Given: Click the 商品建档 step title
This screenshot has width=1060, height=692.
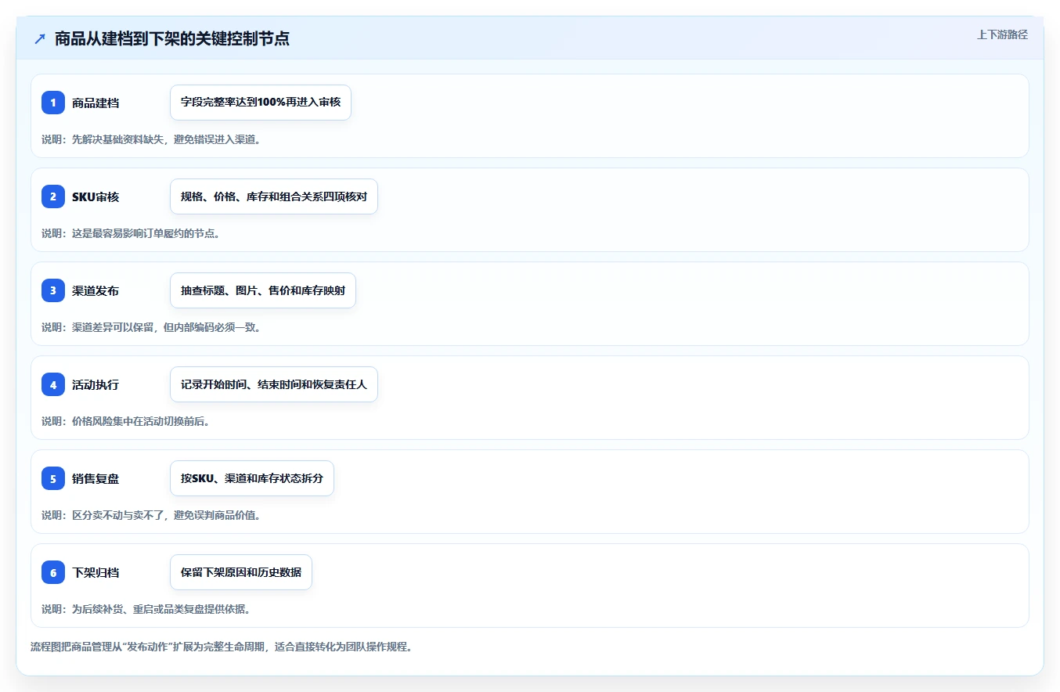Looking at the screenshot, I should click(x=96, y=103).
